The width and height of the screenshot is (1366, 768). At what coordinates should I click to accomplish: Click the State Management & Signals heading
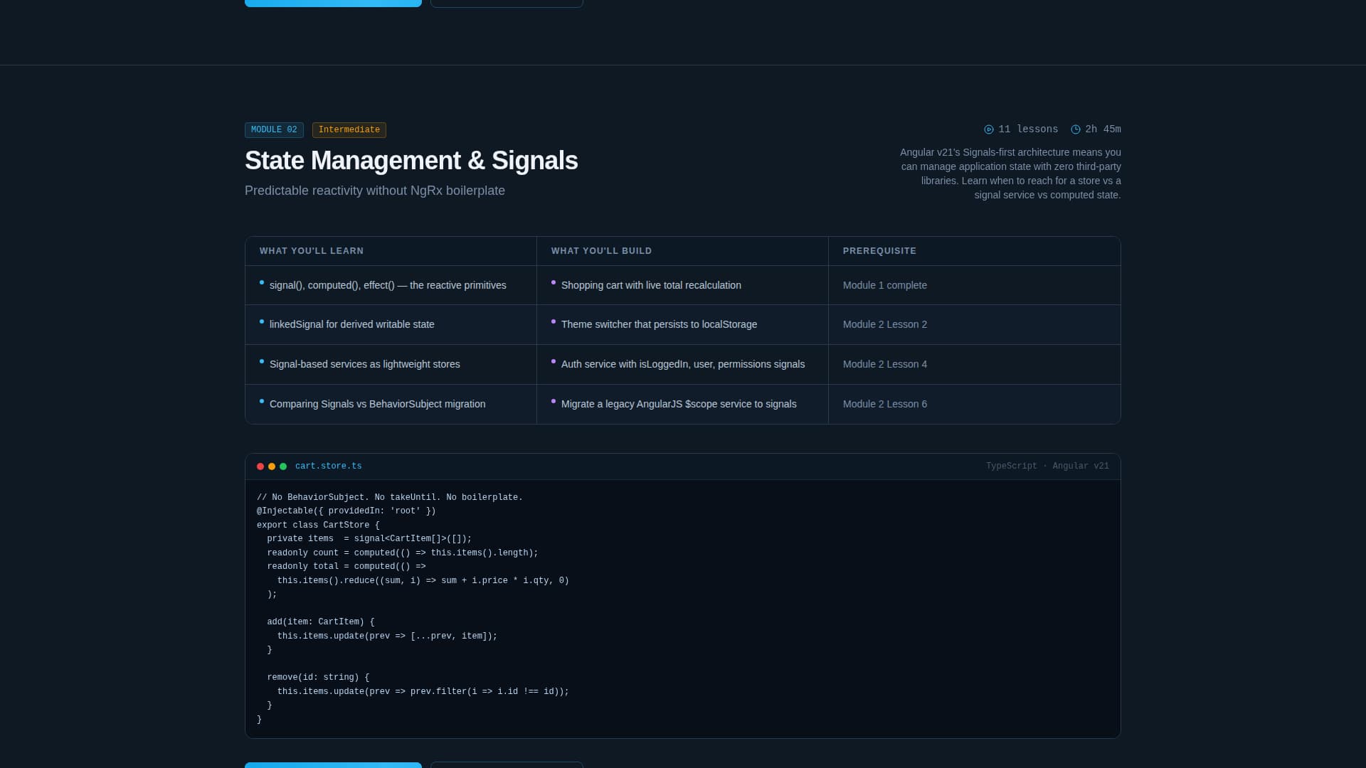tap(411, 161)
